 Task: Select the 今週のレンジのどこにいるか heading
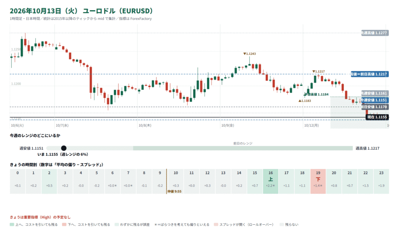pos(35,136)
